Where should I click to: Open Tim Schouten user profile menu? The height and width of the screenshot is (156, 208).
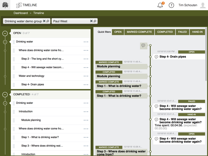[191, 5]
